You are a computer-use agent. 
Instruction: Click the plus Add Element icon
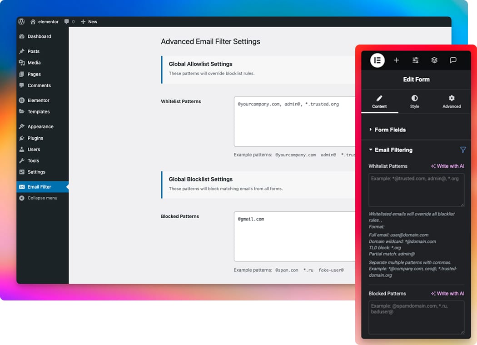[x=396, y=60]
